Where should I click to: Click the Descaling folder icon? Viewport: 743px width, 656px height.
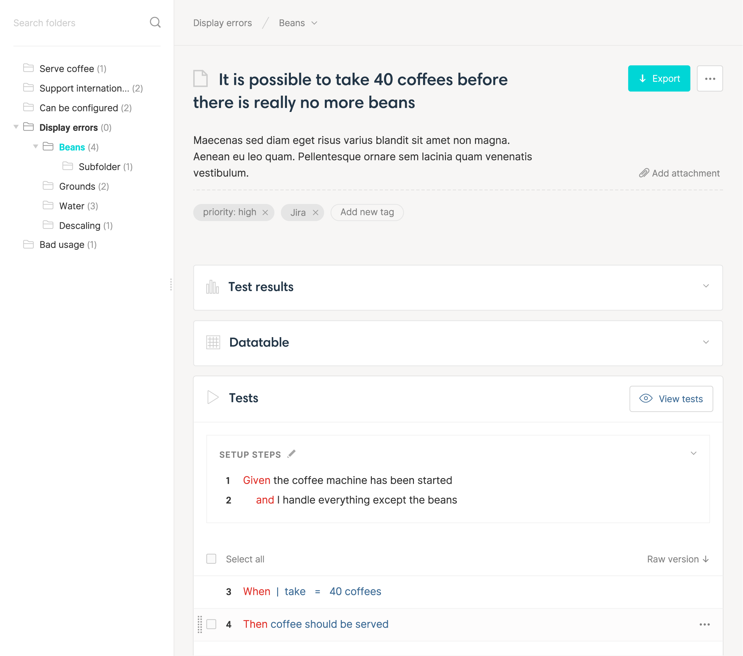point(48,225)
